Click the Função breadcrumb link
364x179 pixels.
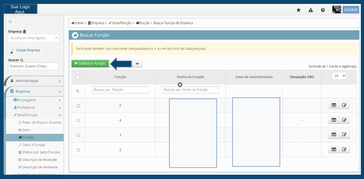143,23
